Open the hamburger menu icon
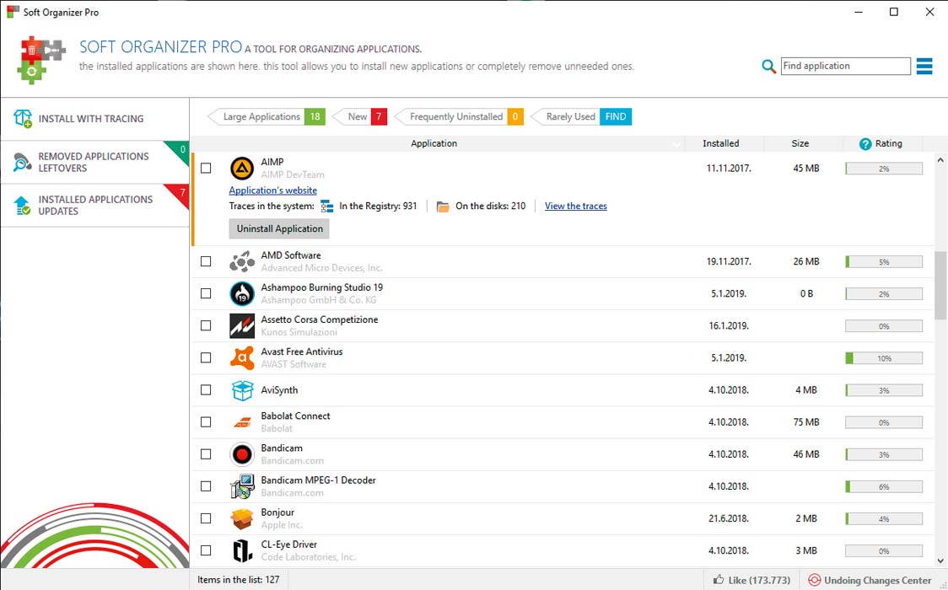 click(x=924, y=66)
